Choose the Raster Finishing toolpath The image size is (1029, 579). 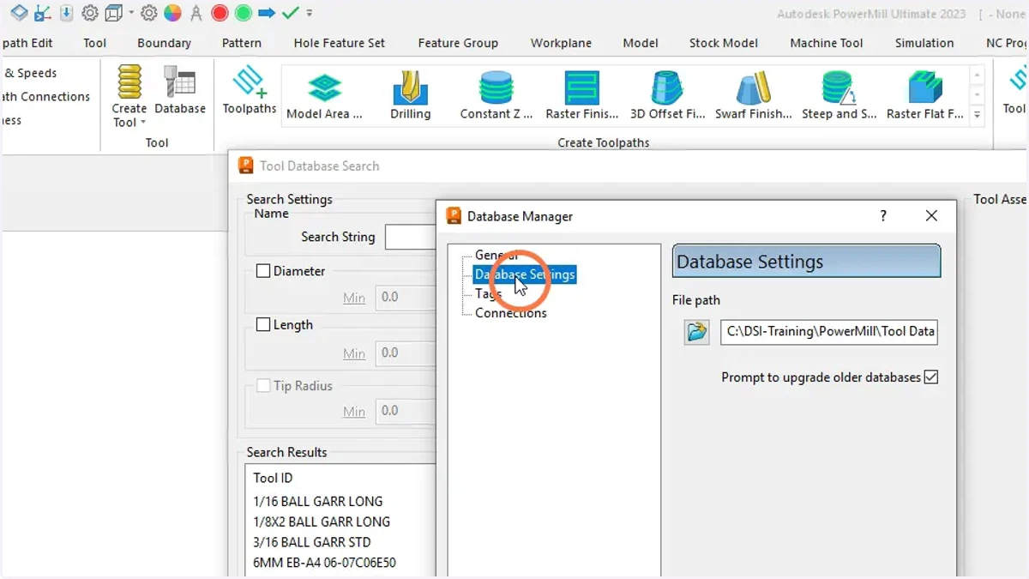(x=581, y=95)
